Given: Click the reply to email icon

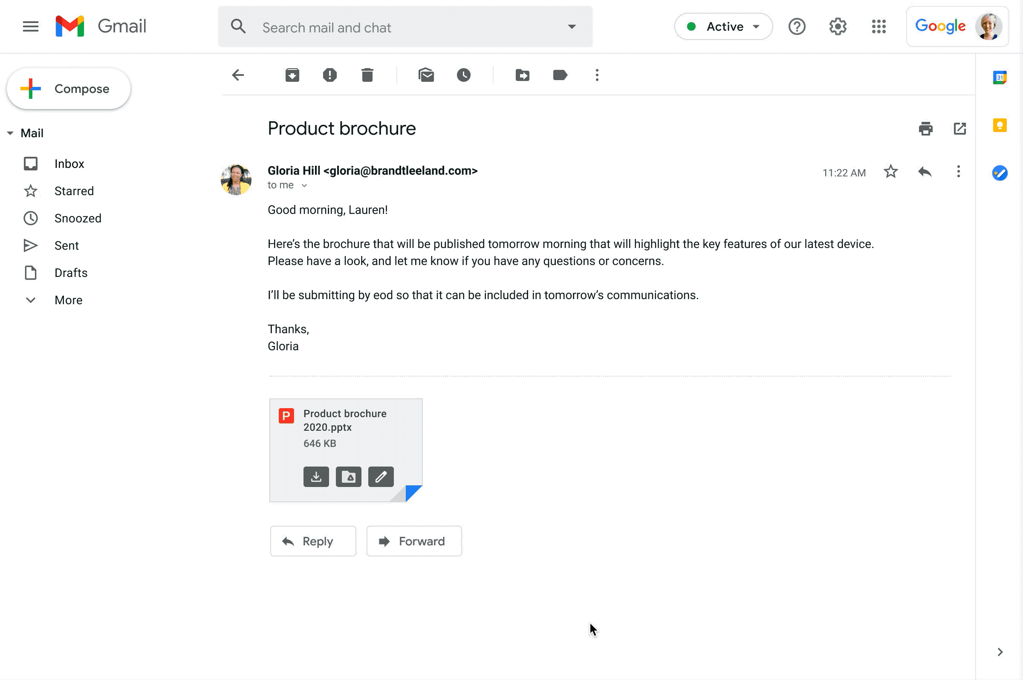Looking at the screenshot, I should point(925,172).
